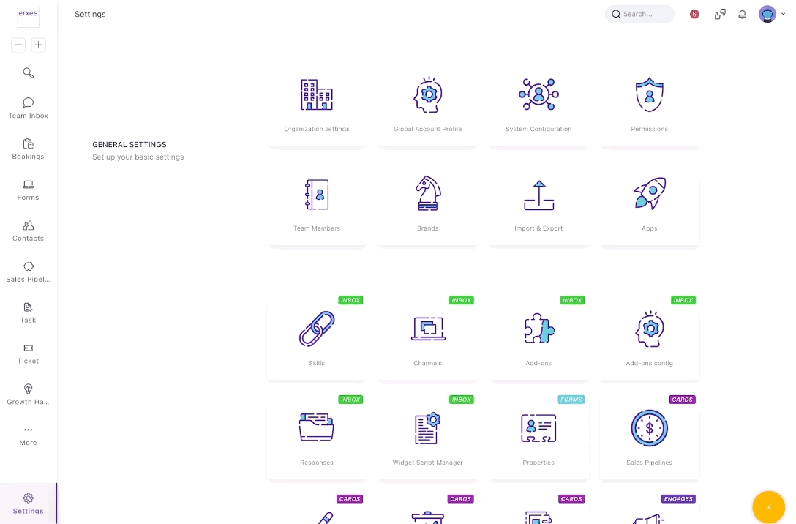
Task: Click the CARDS badge on Sales Pipelines card
Action: [683, 400]
